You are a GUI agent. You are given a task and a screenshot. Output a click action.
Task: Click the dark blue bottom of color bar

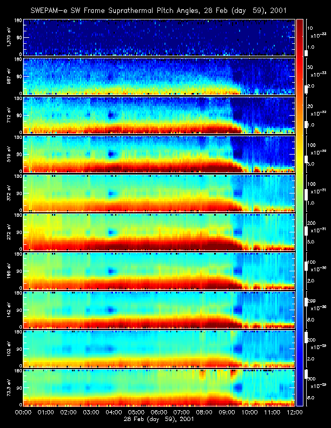point(300,402)
